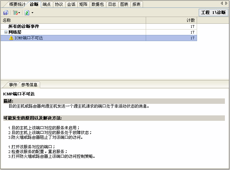Open the 会话 tab
Viewport: 230px width, 170px height.
coord(71,4)
